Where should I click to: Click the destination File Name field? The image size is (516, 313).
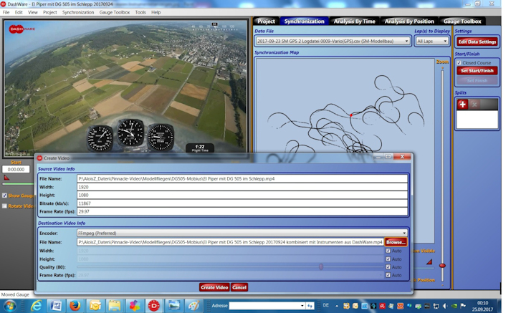(230, 242)
